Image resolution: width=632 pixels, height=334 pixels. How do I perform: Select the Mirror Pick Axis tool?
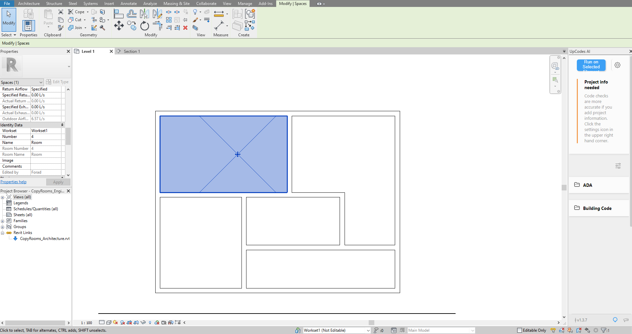pos(144,14)
